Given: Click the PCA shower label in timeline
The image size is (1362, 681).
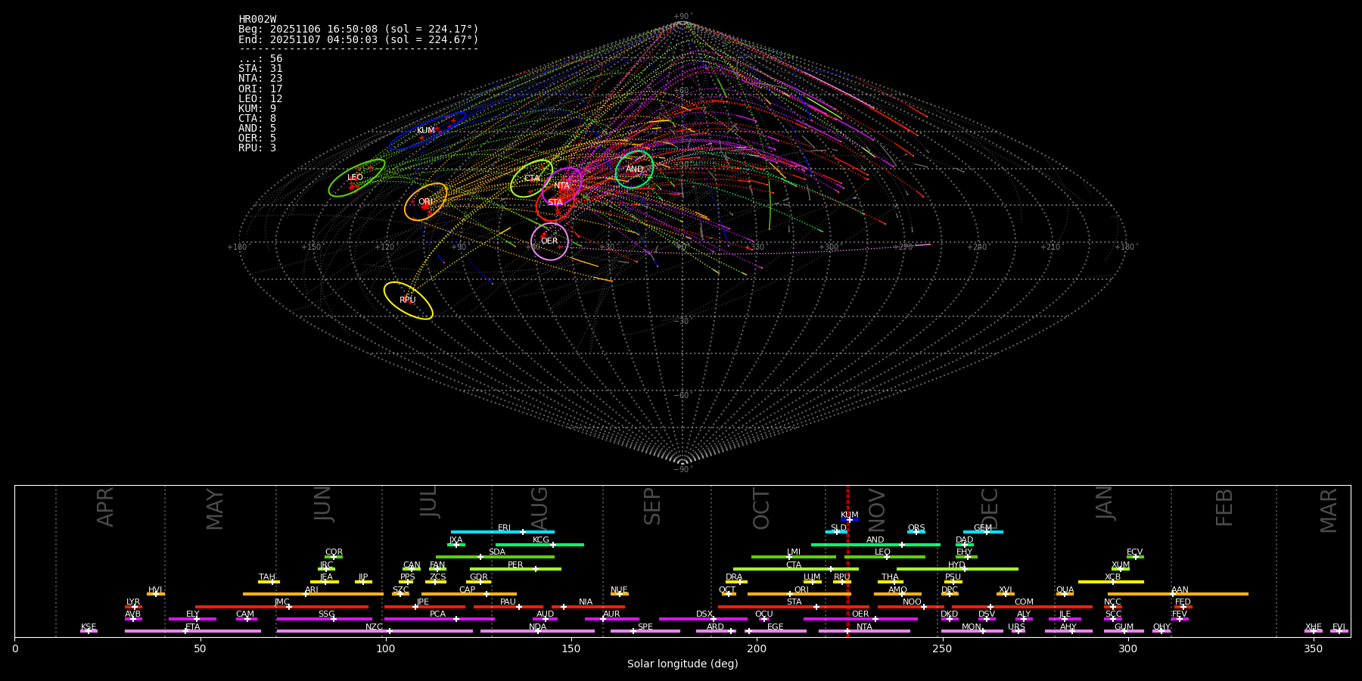Looking at the screenshot, I should point(437,614).
